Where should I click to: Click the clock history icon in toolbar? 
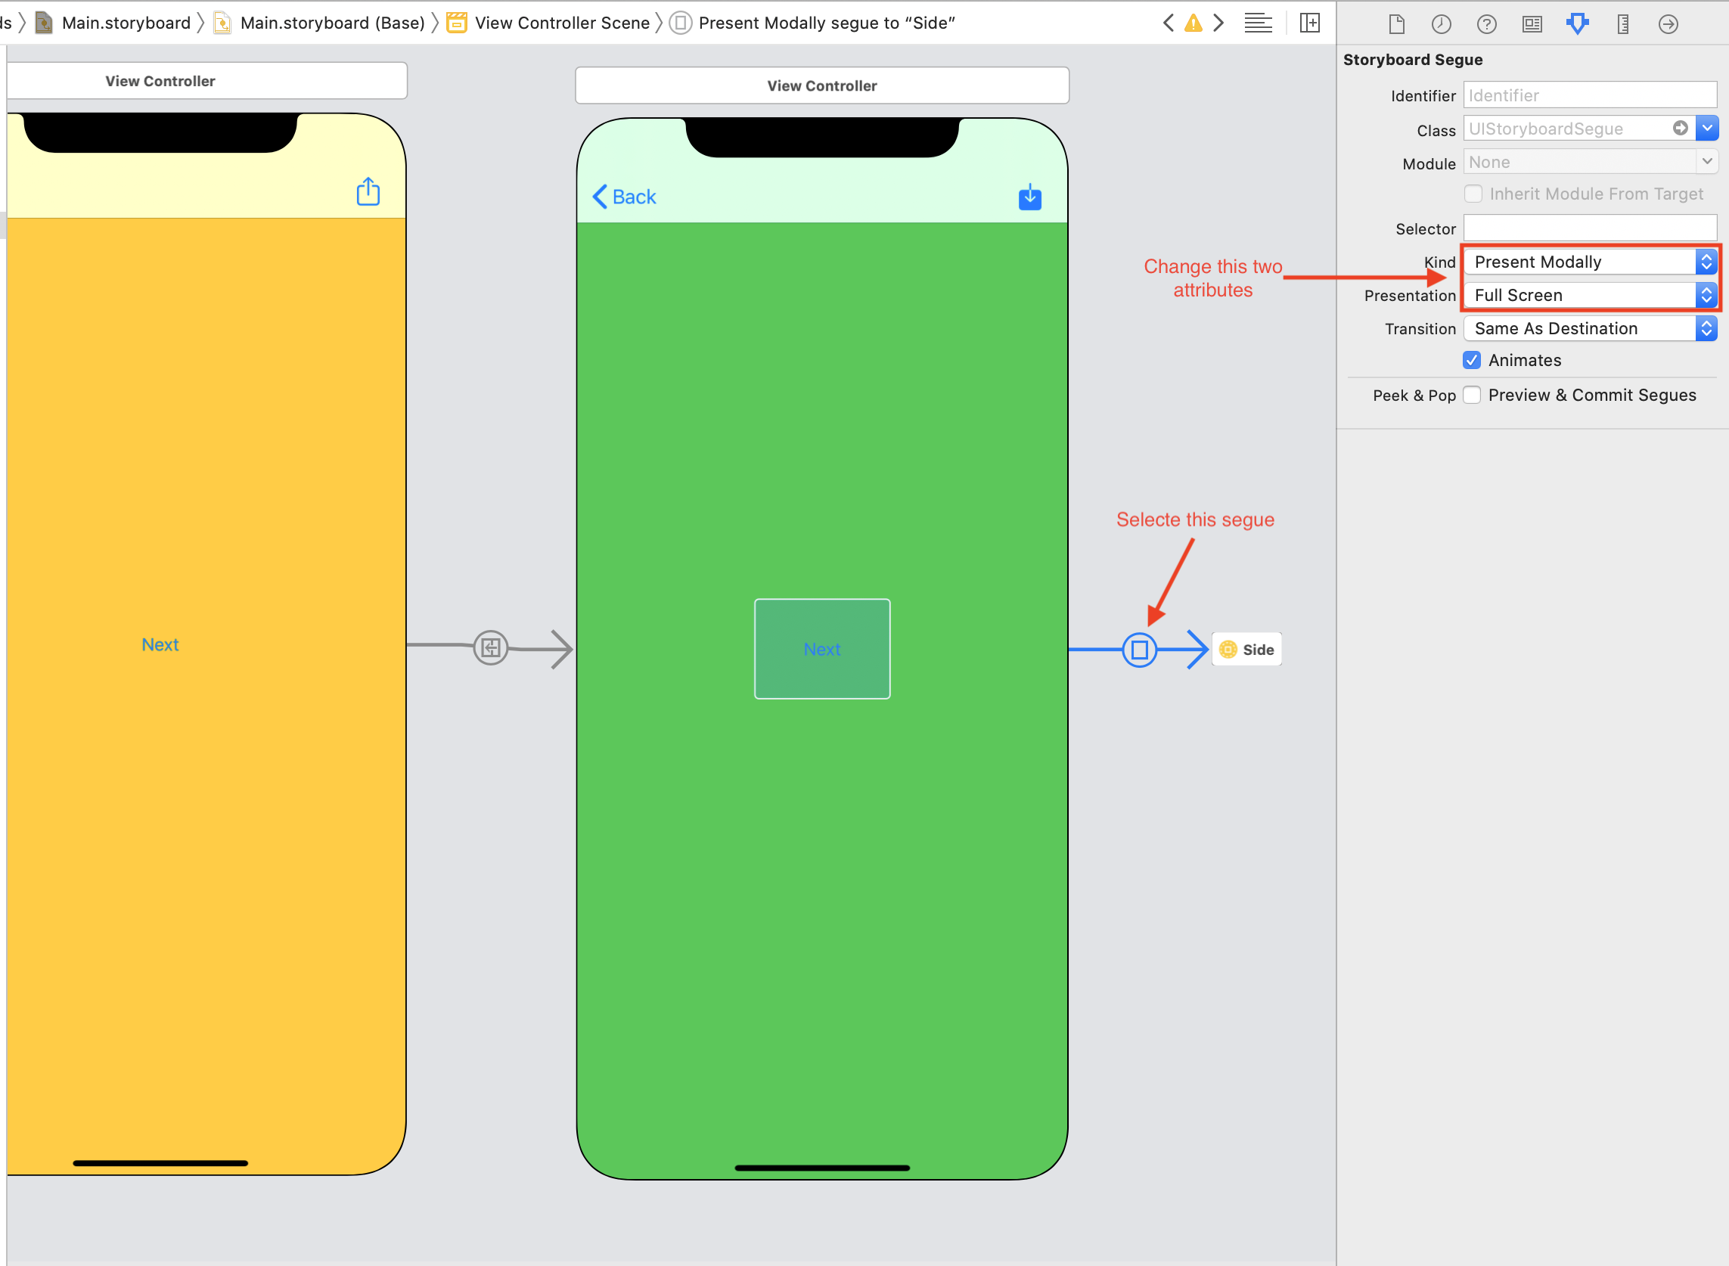point(1440,23)
